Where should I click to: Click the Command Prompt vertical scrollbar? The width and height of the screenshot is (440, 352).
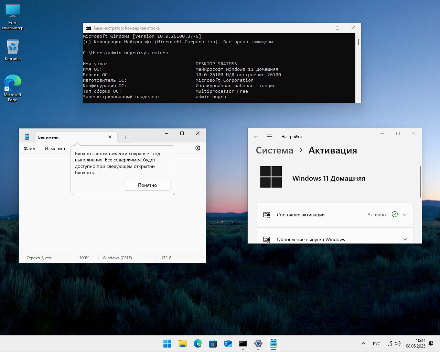[x=358, y=42]
